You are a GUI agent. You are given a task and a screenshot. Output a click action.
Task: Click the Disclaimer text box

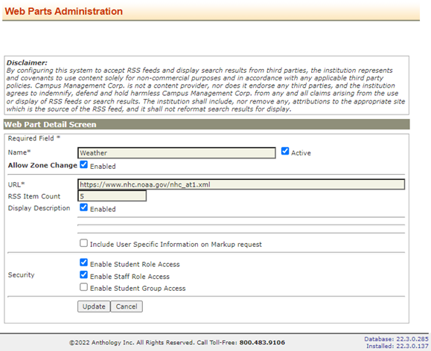tap(206, 86)
